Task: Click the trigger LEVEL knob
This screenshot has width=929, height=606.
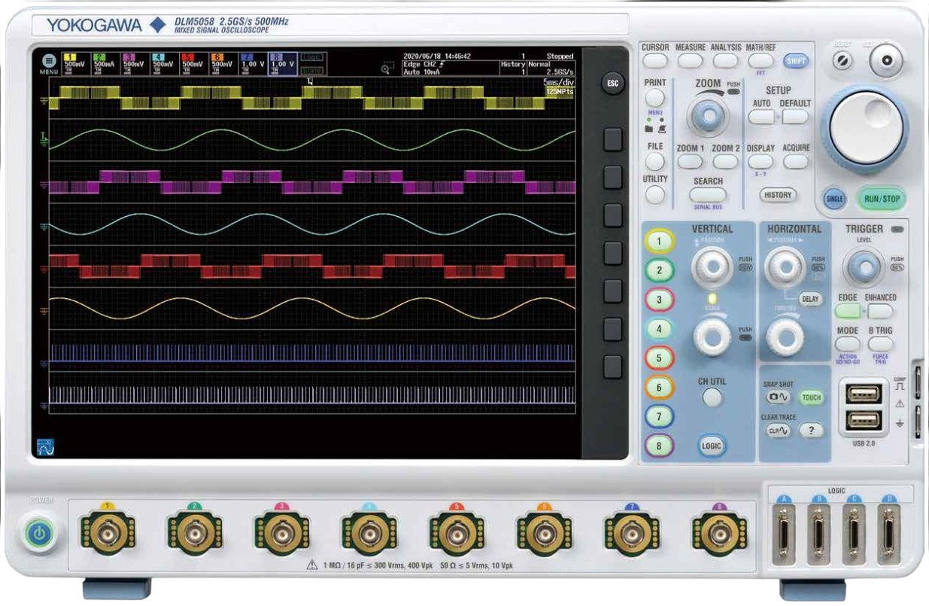Action: (864, 266)
